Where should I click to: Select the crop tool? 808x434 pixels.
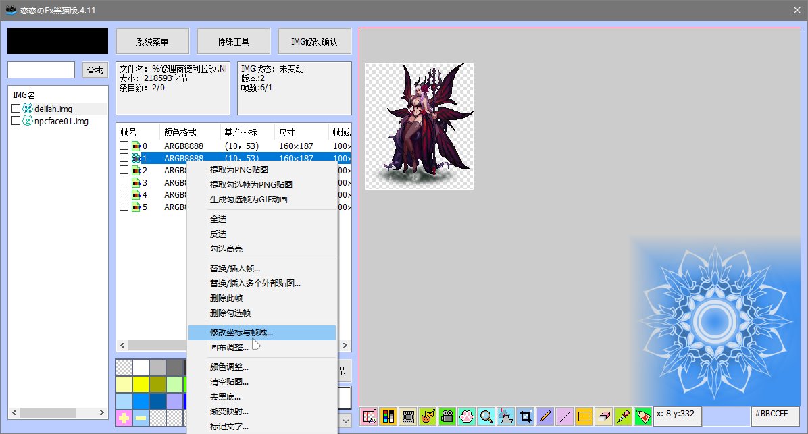point(526,416)
